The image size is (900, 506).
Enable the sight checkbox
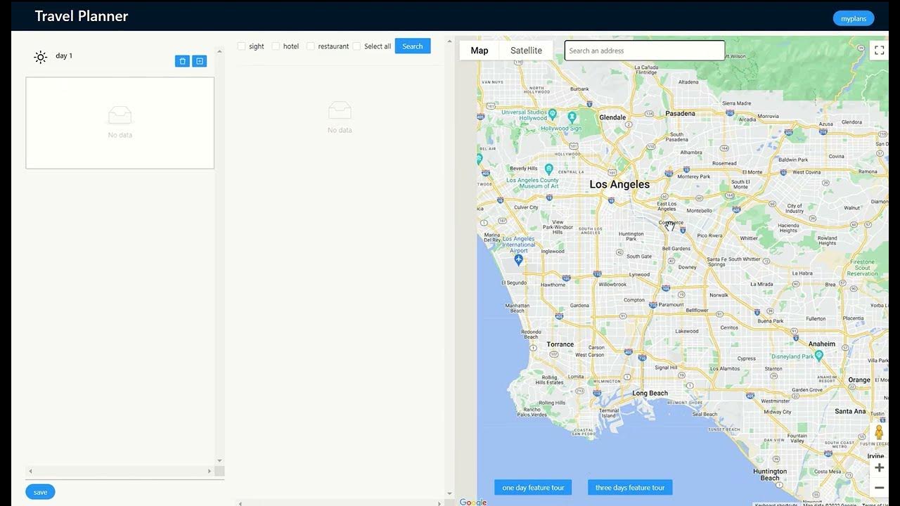pos(241,46)
